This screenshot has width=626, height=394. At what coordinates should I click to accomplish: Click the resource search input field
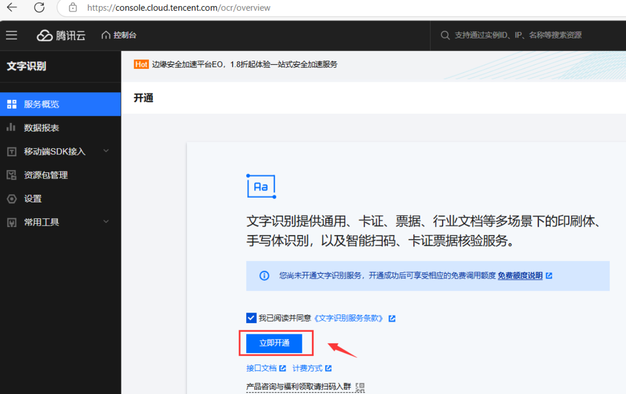point(528,35)
